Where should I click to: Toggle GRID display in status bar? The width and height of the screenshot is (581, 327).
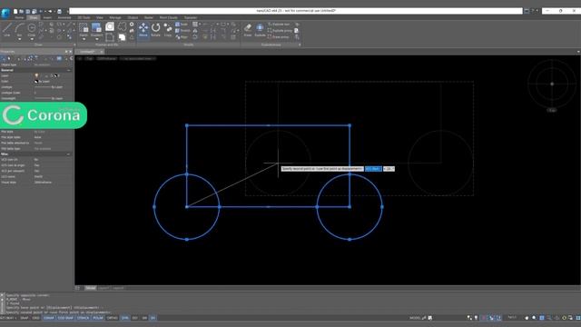[x=35, y=318]
